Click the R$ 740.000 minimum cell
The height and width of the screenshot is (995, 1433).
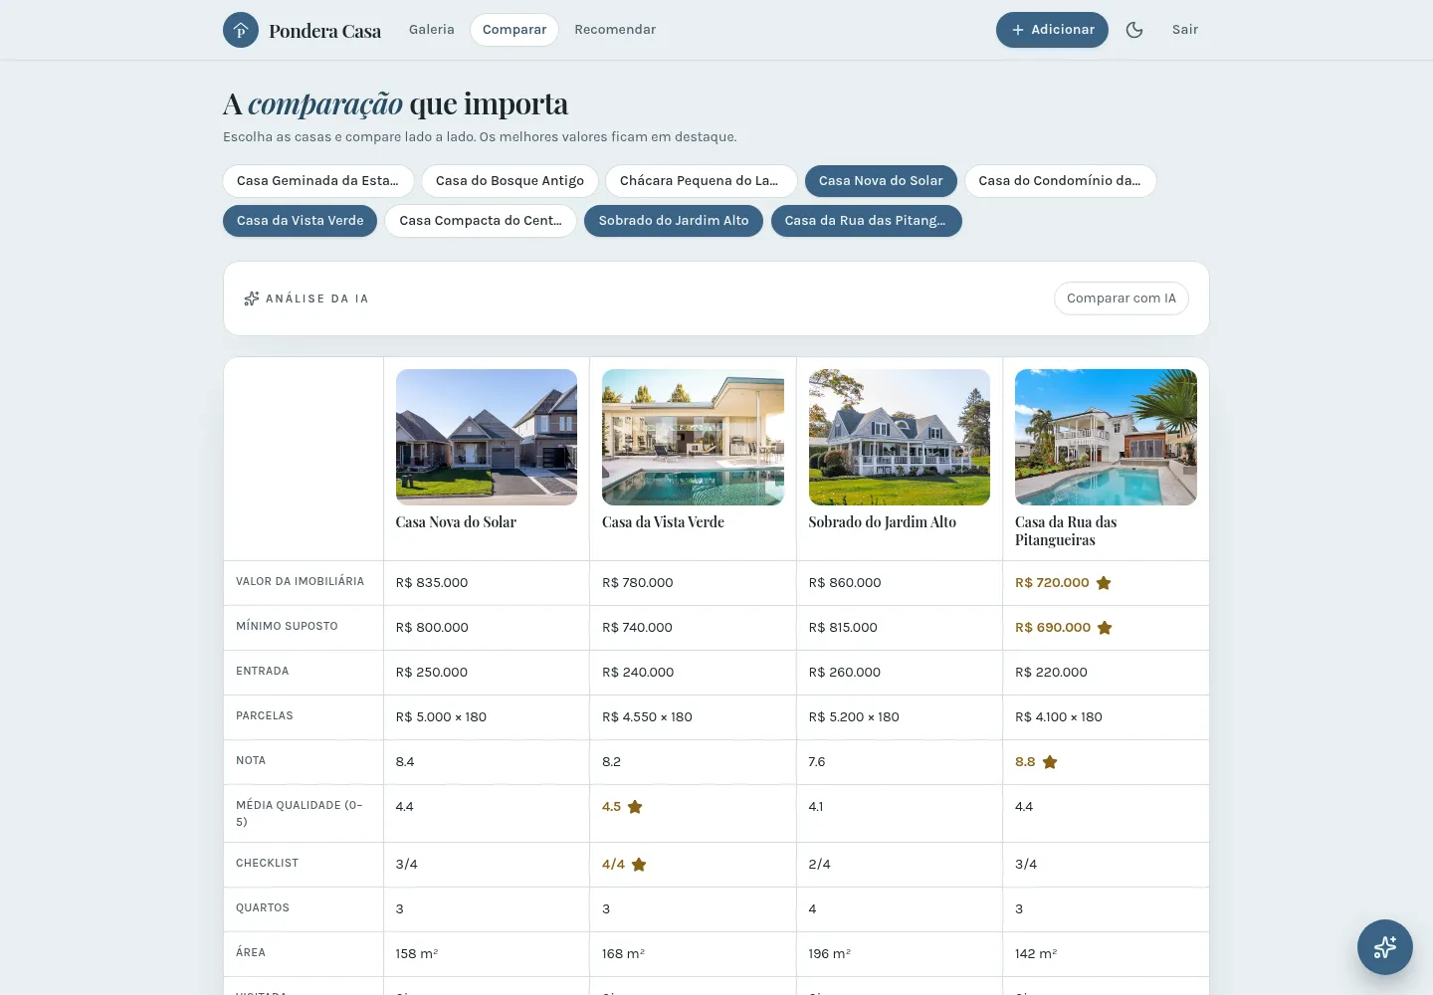693,628
